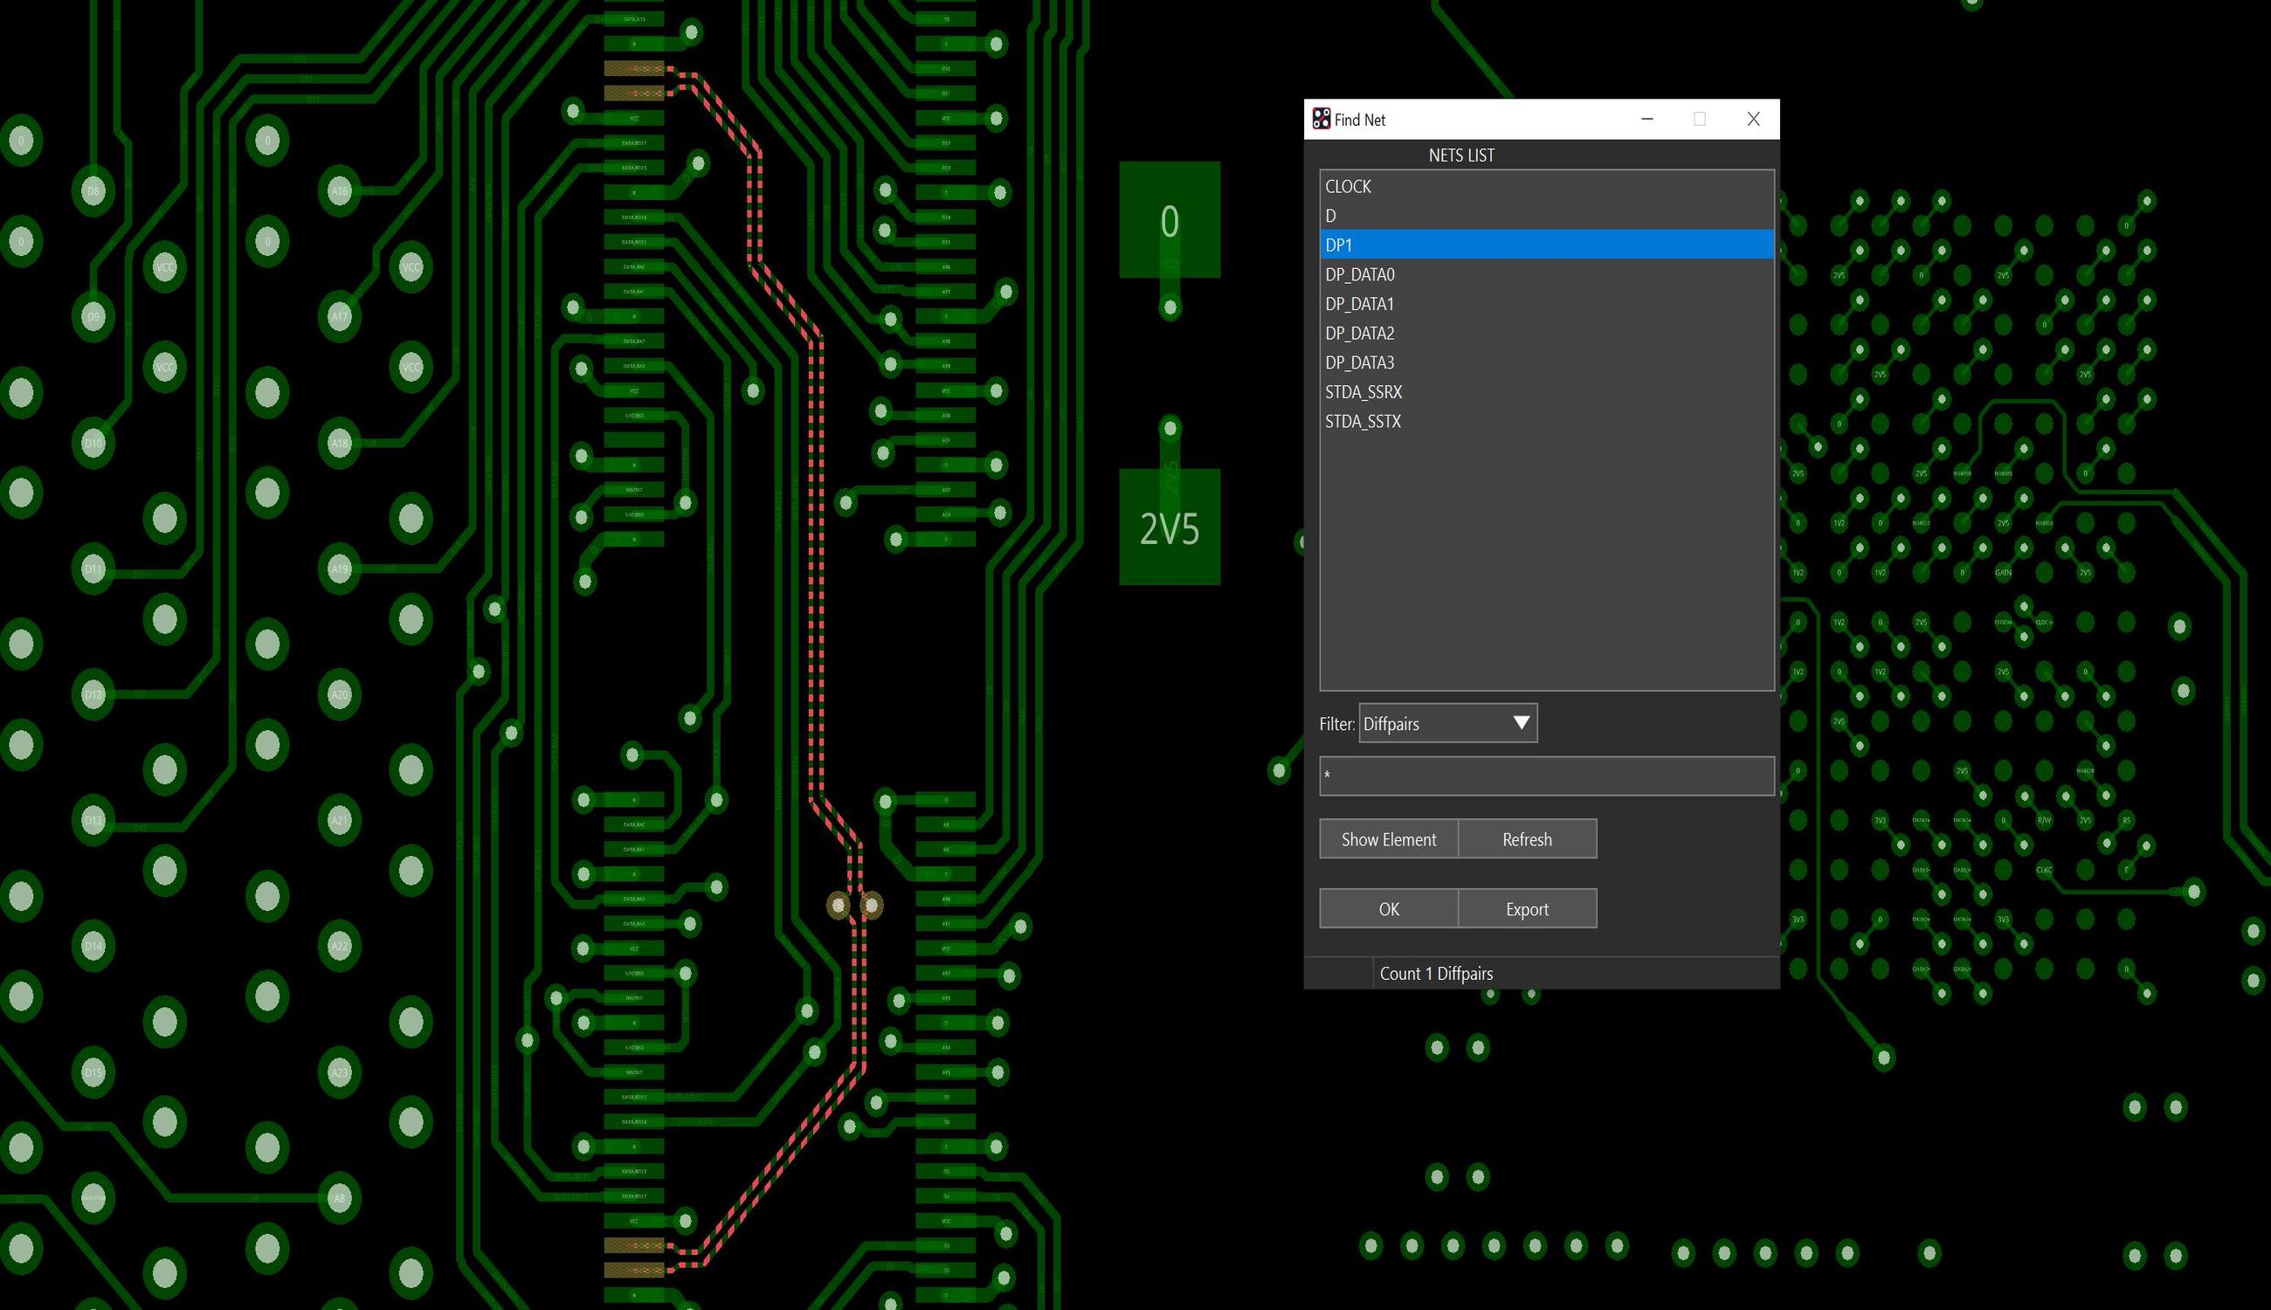The image size is (2271, 1310).
Task: Select net D in the list
Action: 1546,216
